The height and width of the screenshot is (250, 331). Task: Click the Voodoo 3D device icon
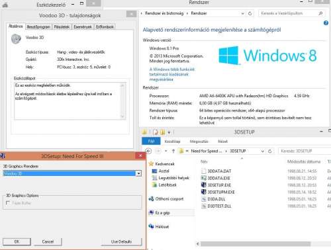click(16, 39)
